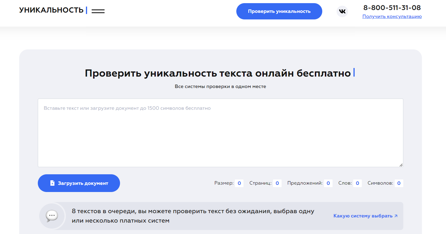Click the heading Проверить уникальность текста онлайн бесплатно
The width and height of the screenshot is (446, 234).
coord(218,73)
